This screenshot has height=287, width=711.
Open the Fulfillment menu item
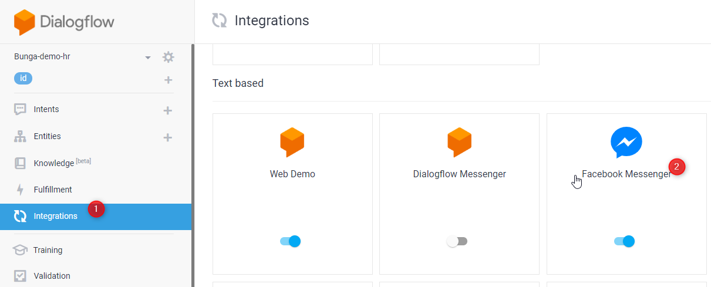point(53,190)
